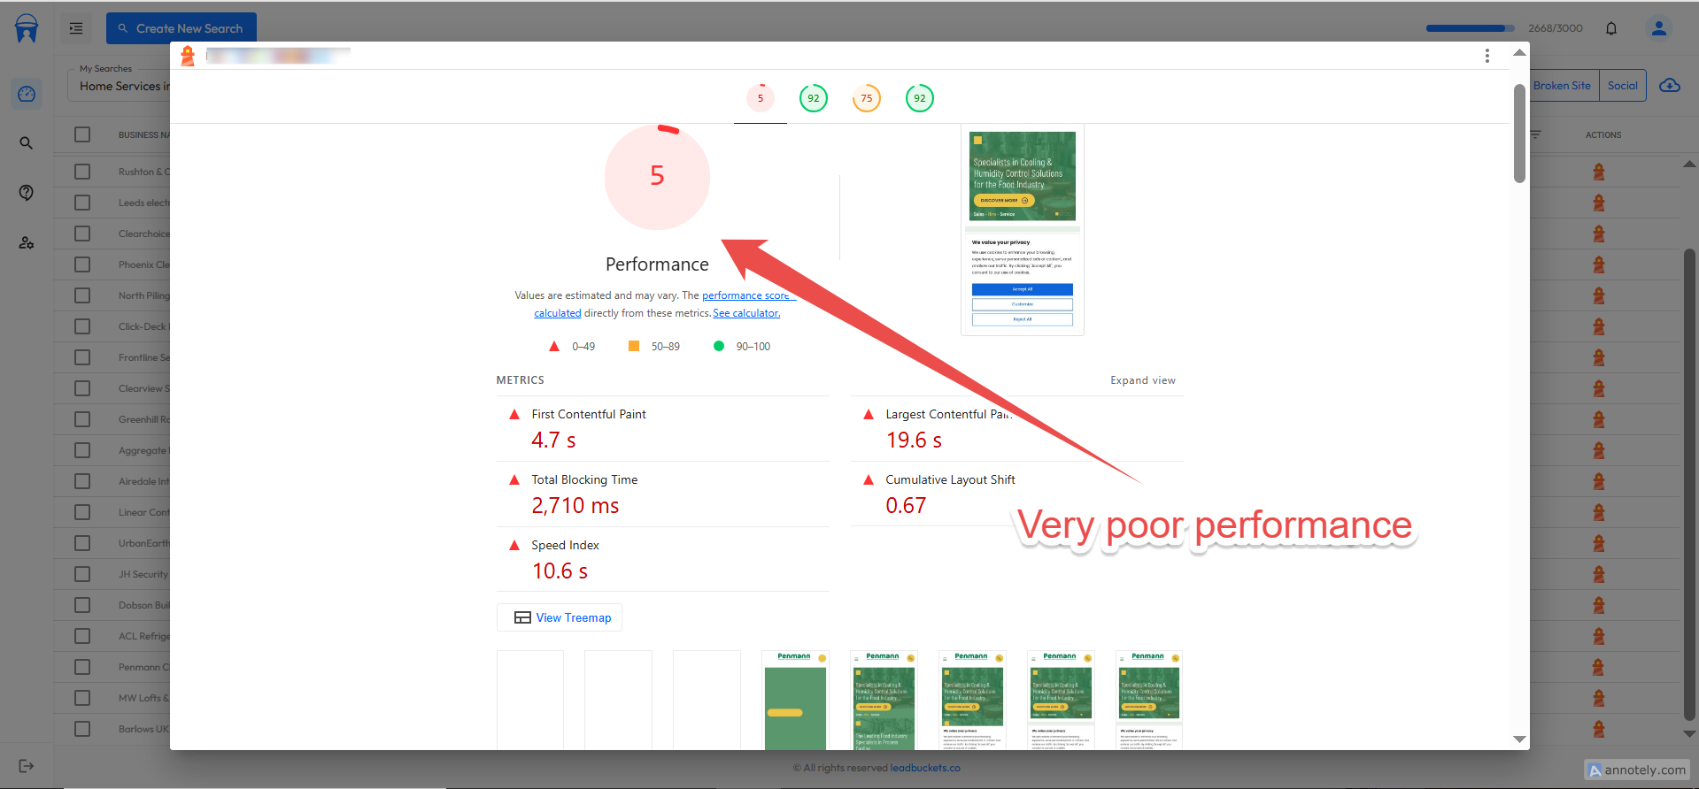Click the logout icon at sidebar bottom
This screenshot has width=1699, height=789.
click(x=27, y=766)
